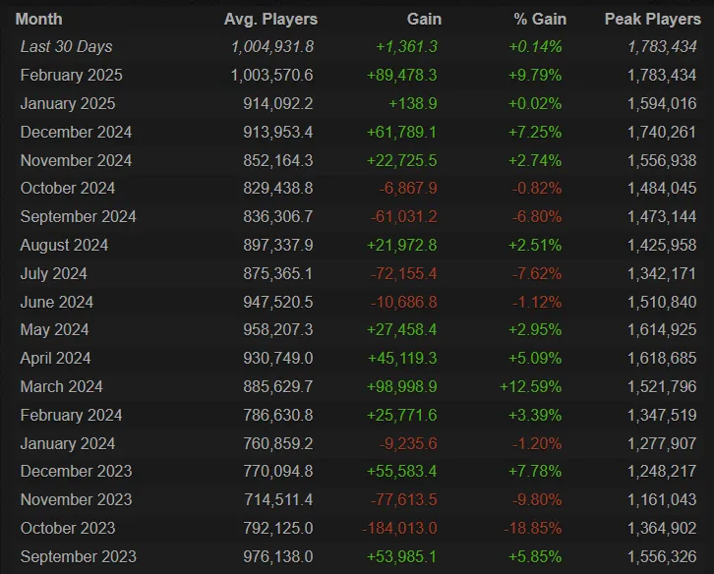Click July 2024 gain value -72,155.4
The width and height of the screenshot is (714, 574).
pos(403,273)
